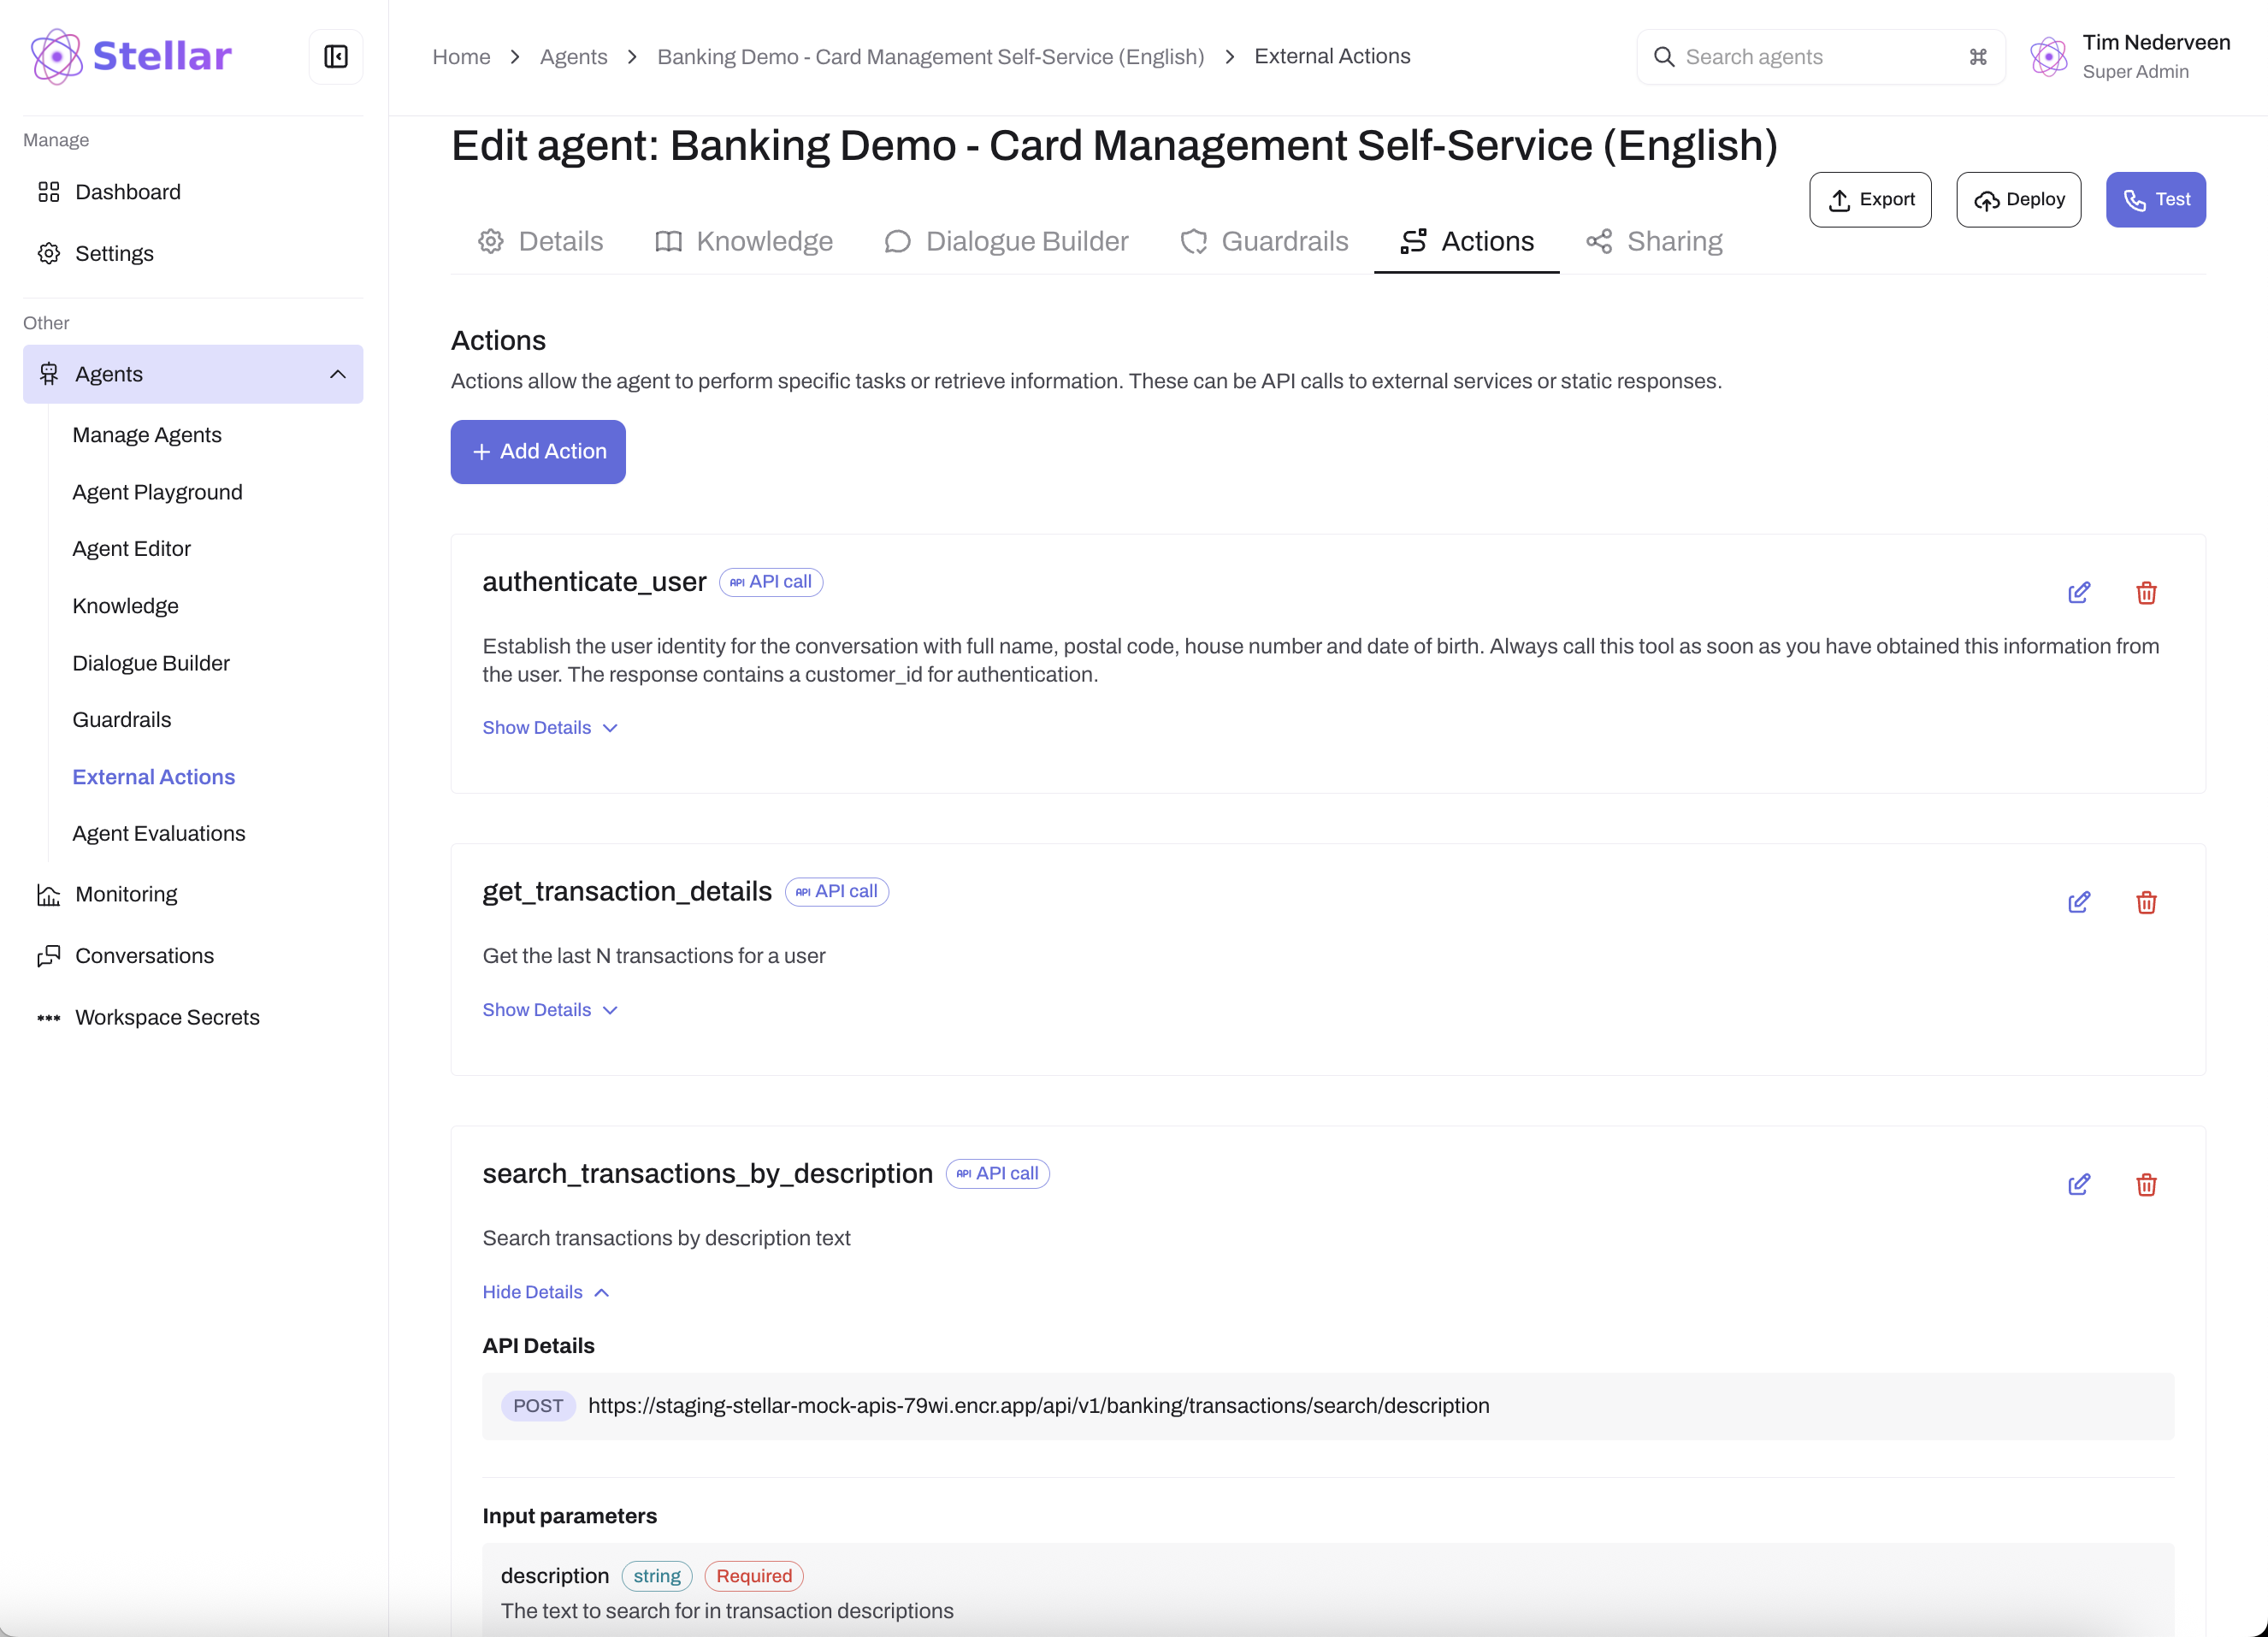Switch to the Guardrails tab

click(x=1264, y=241)
